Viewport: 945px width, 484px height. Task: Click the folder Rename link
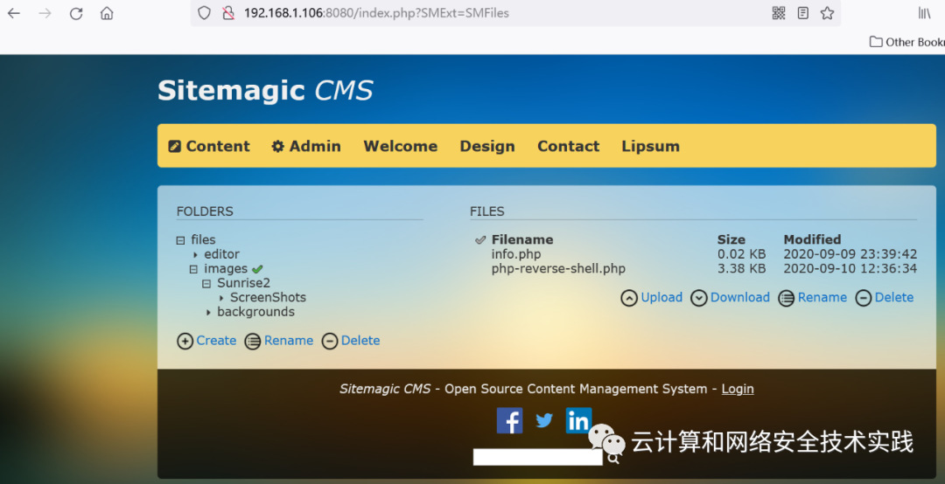(288, 341)
